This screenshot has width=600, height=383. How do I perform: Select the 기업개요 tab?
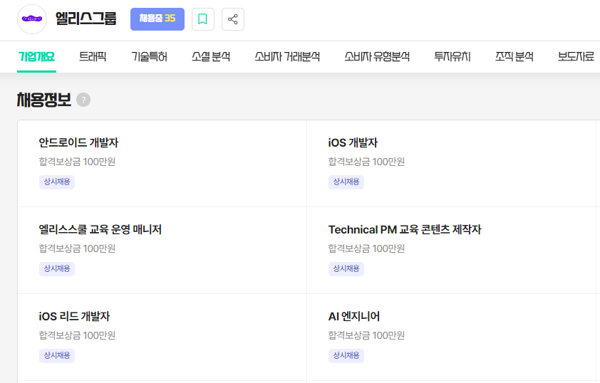(x=37, y=57)
